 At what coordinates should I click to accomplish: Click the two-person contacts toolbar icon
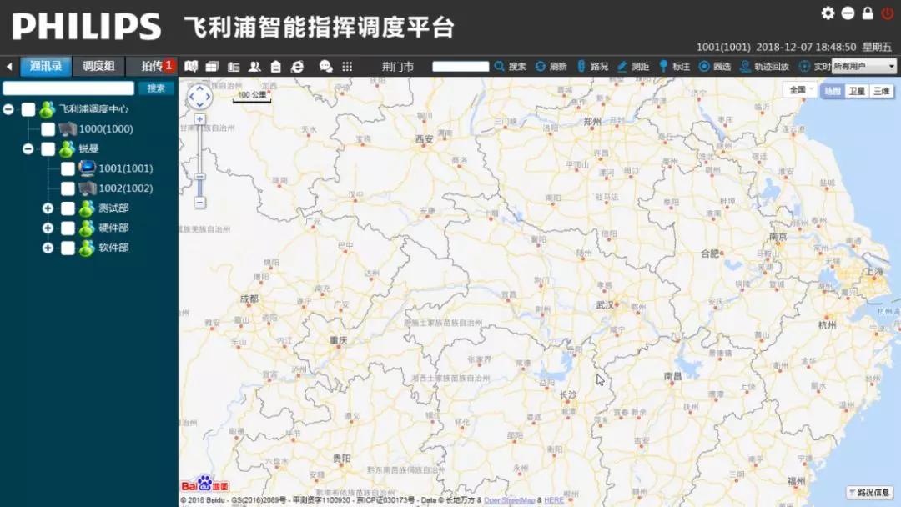[x=254, y=67]
